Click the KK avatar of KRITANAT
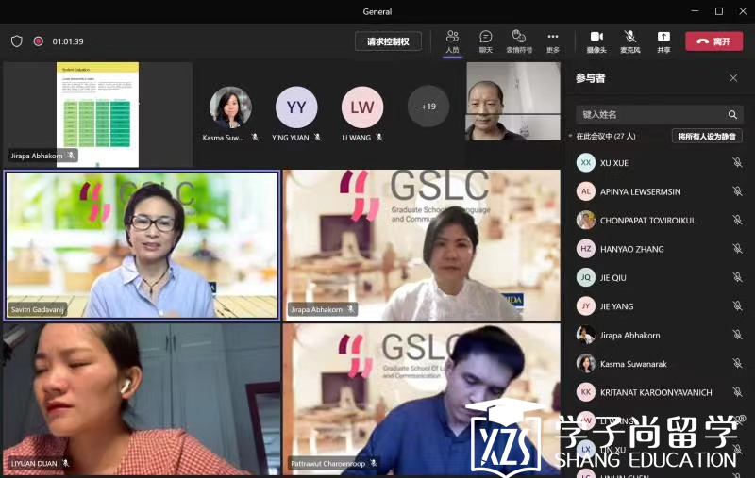 [586, 392]
